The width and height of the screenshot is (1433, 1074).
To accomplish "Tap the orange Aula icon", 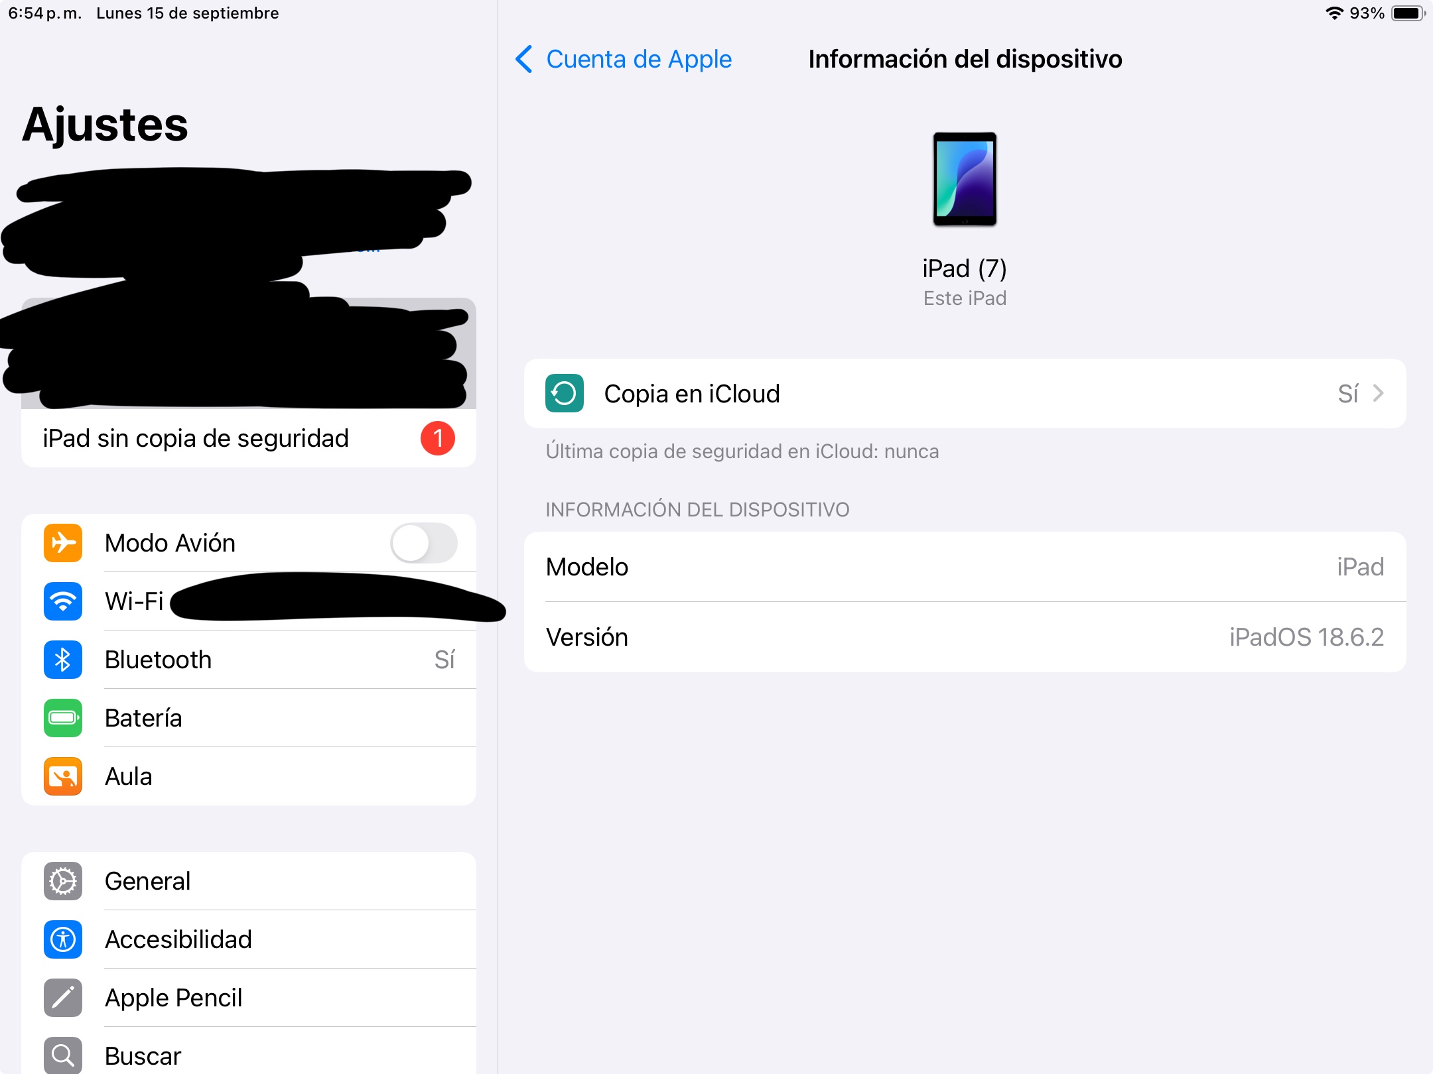I will click(x=63, y=776).
